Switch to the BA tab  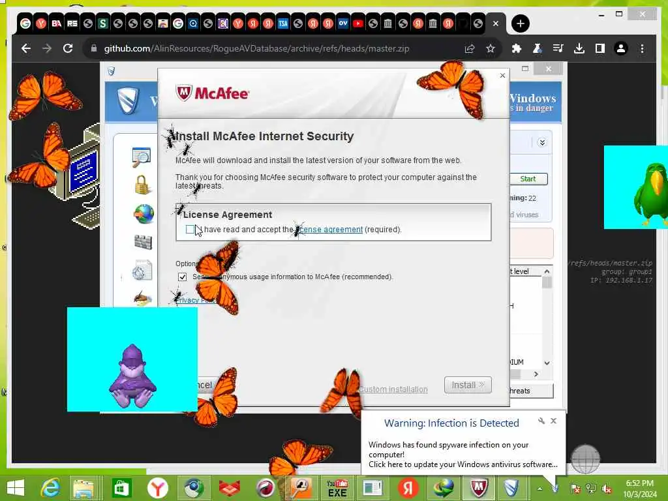(x=57, y=23)
